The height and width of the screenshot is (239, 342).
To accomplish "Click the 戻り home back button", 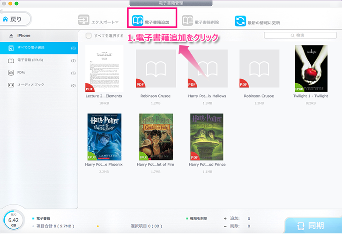I will coord(15,19).
